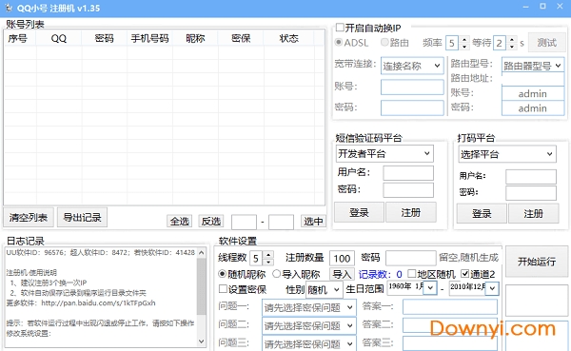
Task: Click 注册 under 短信验证码平台
Action: coord(411,213)
